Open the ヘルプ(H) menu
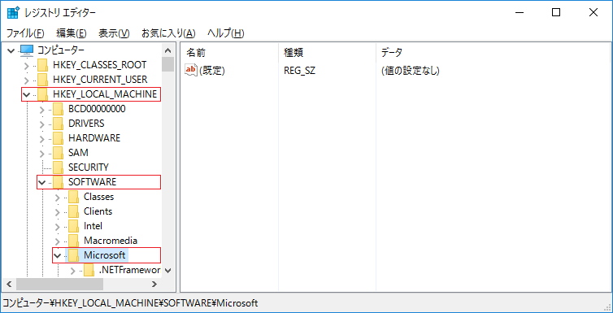This screenshot has height=313, width=613. 225,33
